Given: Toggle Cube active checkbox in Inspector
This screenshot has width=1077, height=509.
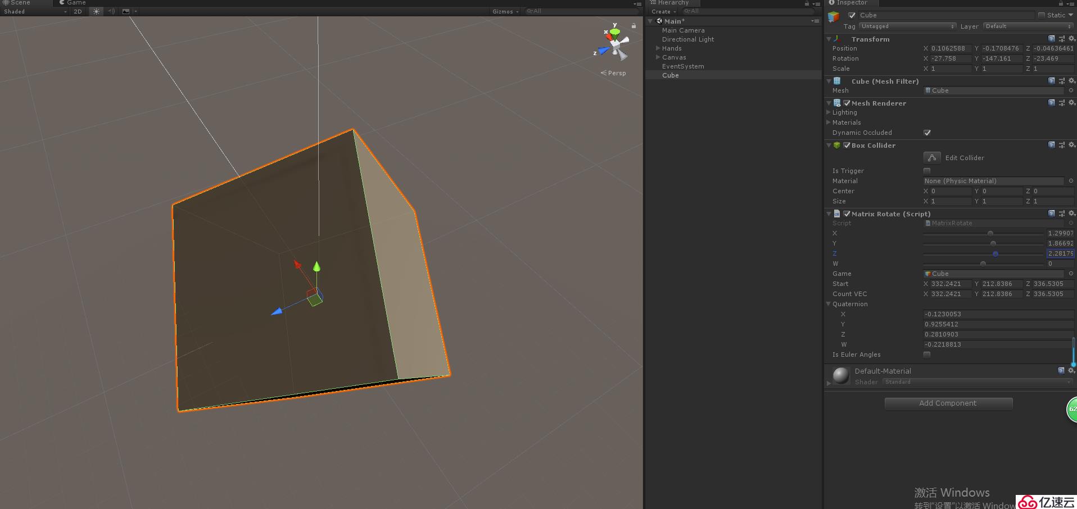Looking at the screenshot, I should (852, 15).
